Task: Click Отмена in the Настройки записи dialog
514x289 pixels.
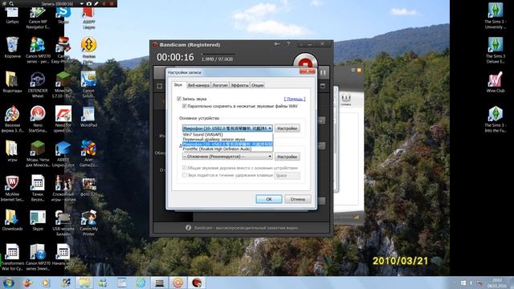Action: (x=297, y=199)
